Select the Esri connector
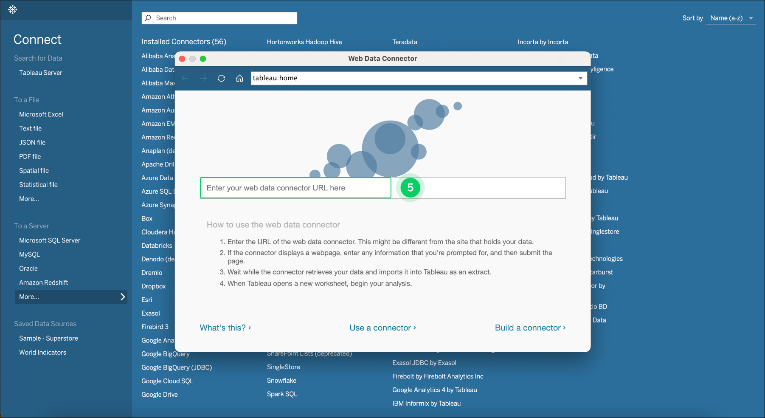The image size is (765, 418). click(x=147, y=300)
